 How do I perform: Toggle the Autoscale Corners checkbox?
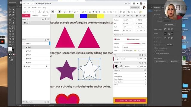coord(128,39)
